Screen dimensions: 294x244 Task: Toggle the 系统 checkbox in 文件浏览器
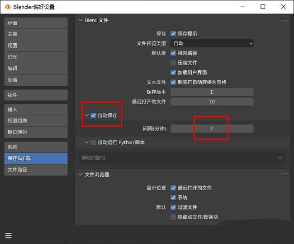coord(173,198)
